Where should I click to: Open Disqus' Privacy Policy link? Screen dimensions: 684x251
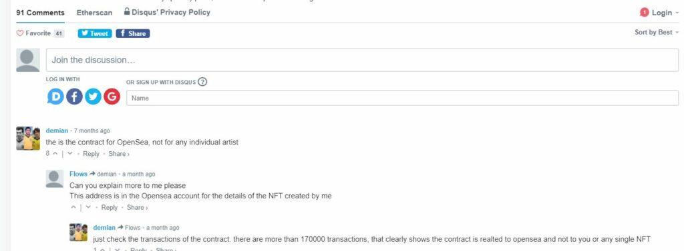click(x=167, y=12)
